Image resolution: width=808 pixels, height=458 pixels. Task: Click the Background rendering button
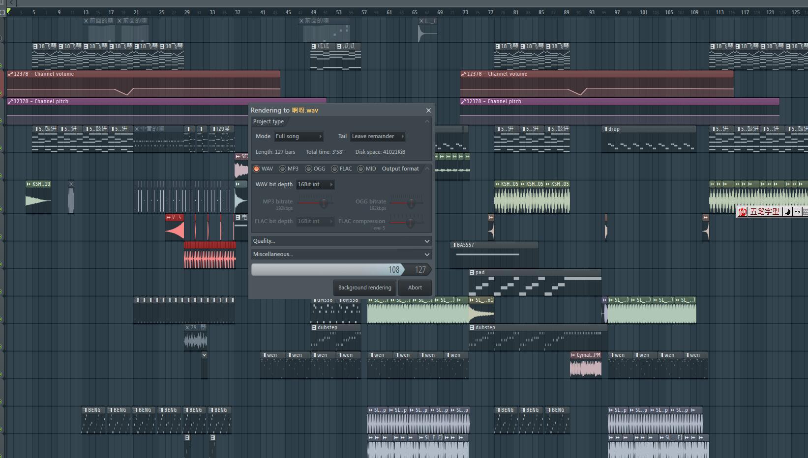pos(364,287)
